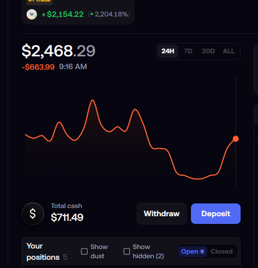Switch chart range to 30D
The image size is (258, 268).
point(208,51)
